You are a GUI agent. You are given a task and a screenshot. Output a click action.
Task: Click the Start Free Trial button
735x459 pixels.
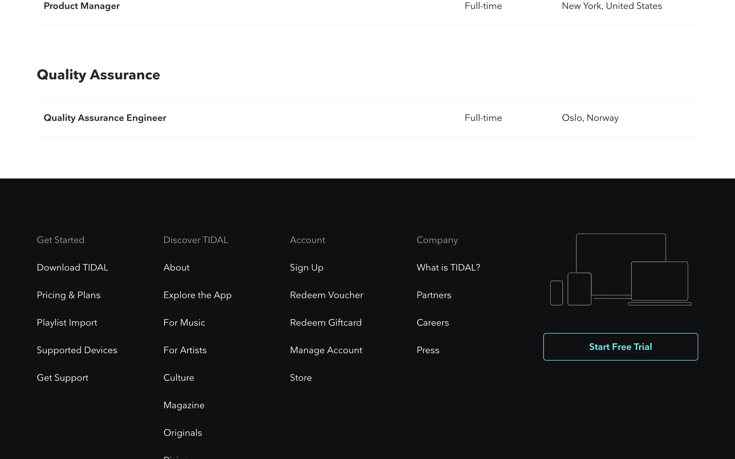620,347
